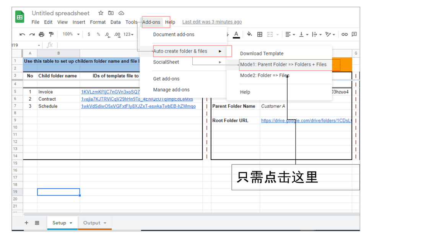Image resolution: width=436 pixels, height=238 pixels.
Task: Open the All Sheets list icon
Action: (37, 223)
